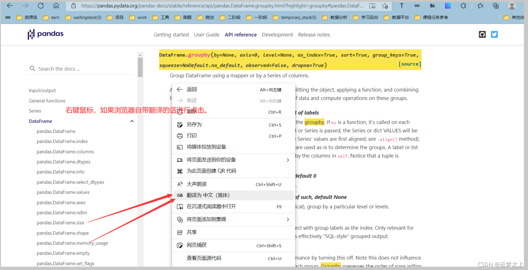Open the user profile avatar

point(512,6)
